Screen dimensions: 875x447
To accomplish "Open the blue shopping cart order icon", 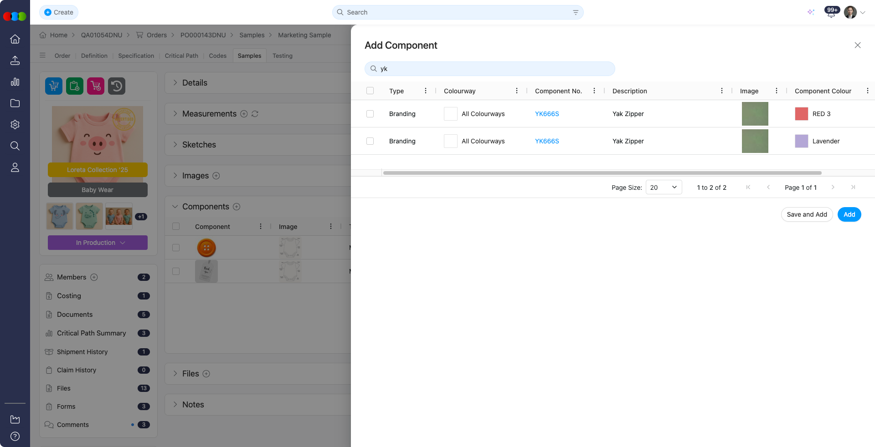I will tap(53, 86).
